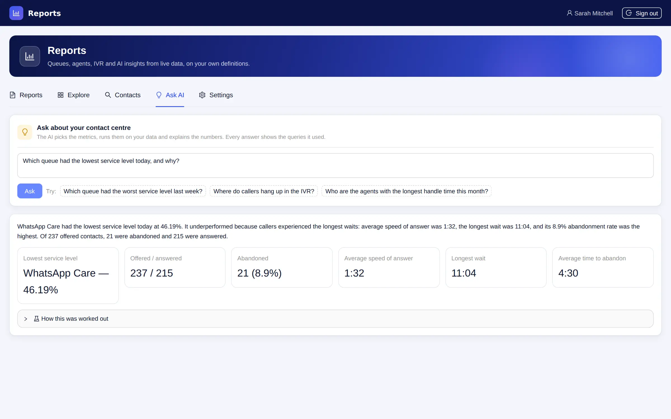
Task: Click the 'Longest wait' card label
Action: coord(468,258)
